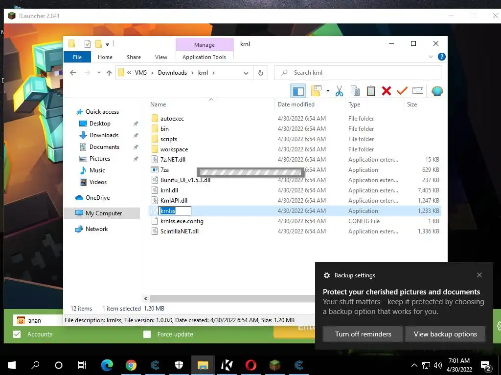This screenshot has height=375, width=501.
Task: Click the krnlss rename text box
Action: point(175,211)
